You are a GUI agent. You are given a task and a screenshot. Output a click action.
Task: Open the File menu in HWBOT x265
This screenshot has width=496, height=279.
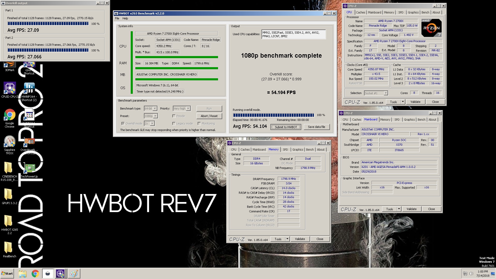[x=117, y=18]
